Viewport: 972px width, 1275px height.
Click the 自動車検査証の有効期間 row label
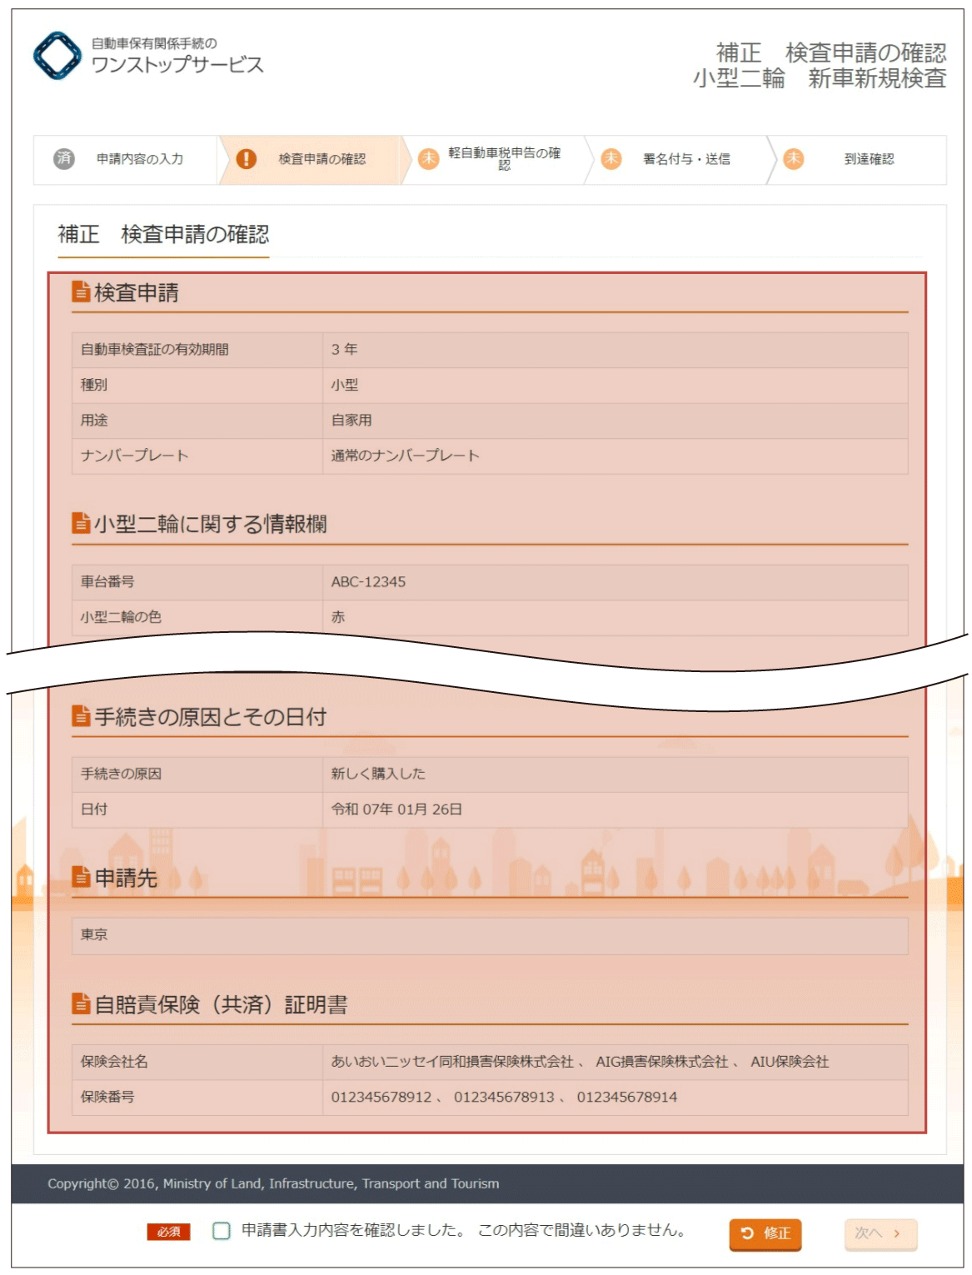[x=154, y=350]
